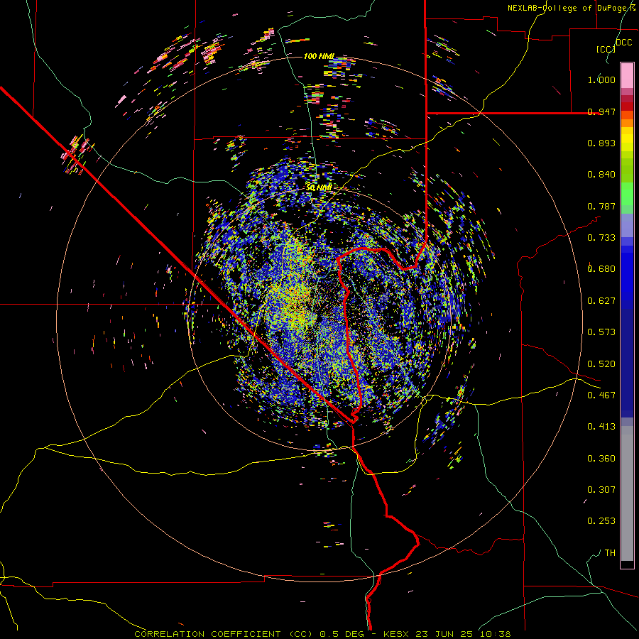Click the TH threshold legend label
The width and height of the screenshot is (639, 639).
click(610, 553)
